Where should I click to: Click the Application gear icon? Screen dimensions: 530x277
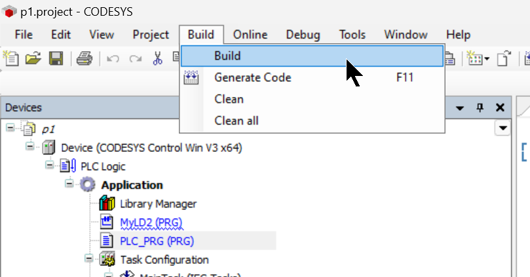click(88, 185)
